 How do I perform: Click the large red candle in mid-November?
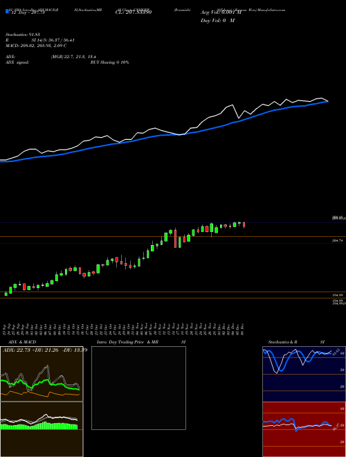point(175,238)
